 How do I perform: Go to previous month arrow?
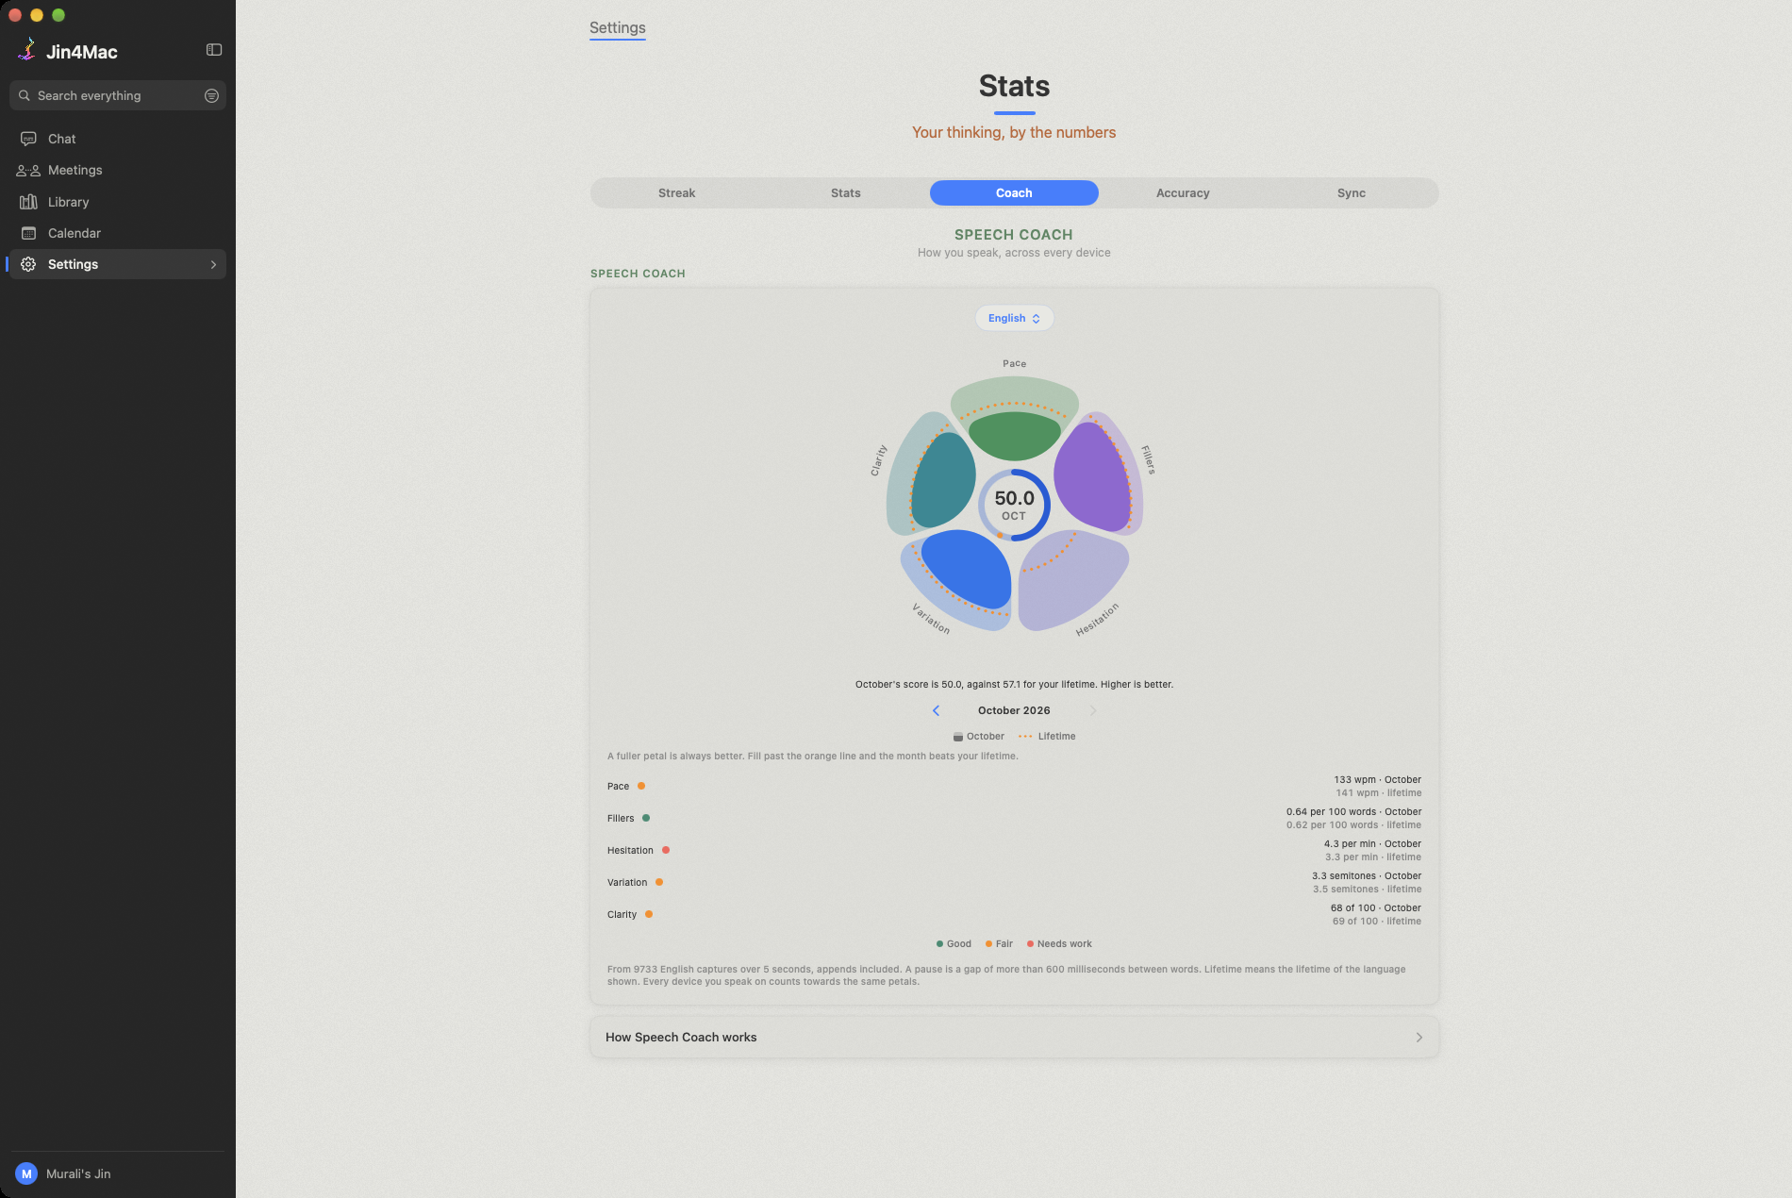coord(936,710)
